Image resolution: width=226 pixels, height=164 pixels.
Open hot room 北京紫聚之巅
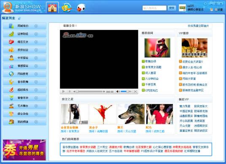pos(143,147)
